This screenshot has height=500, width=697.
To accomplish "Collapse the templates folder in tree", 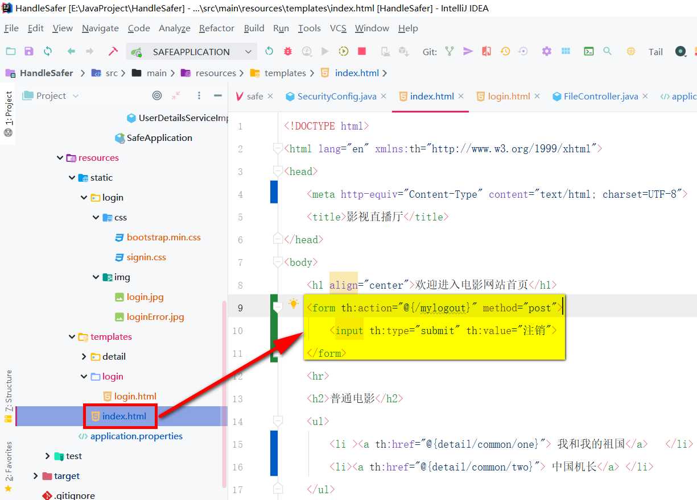I will (x=72, y=337).
